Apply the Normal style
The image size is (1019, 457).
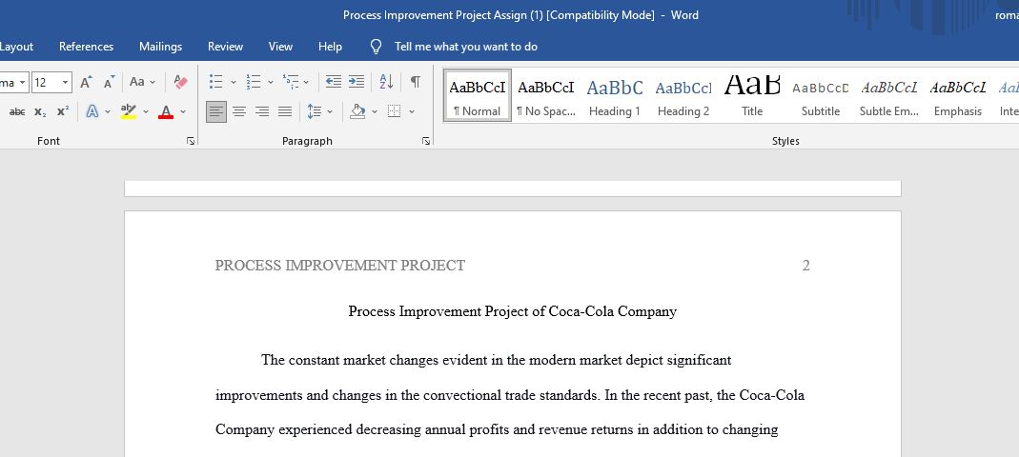(477, 95)
